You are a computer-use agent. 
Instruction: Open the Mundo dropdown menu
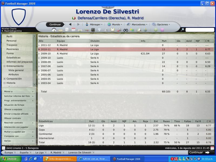(115, 24)
